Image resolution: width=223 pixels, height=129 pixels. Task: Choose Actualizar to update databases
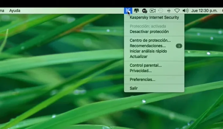click(x=139, y=57)
